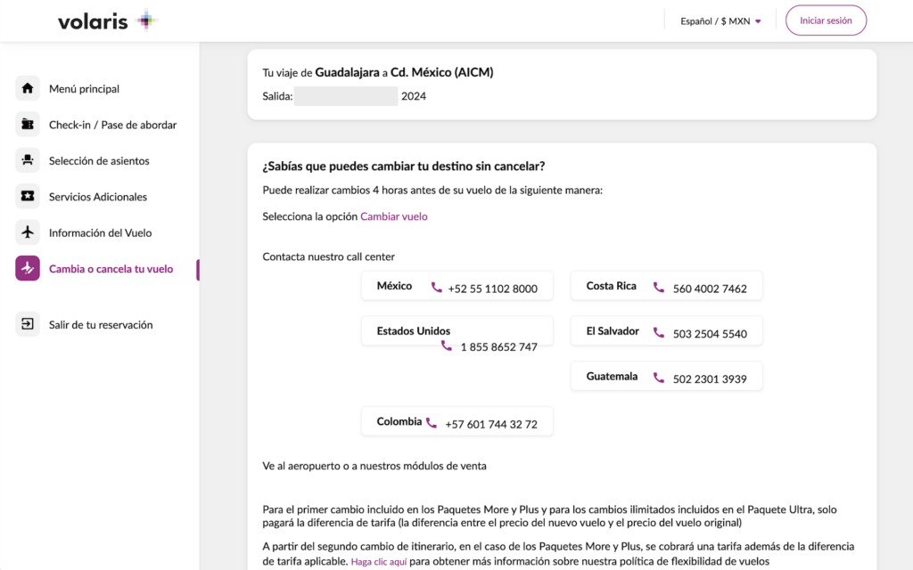Open Información del Vuelo section
Viewport: 913px width, 570px height.
100,233
